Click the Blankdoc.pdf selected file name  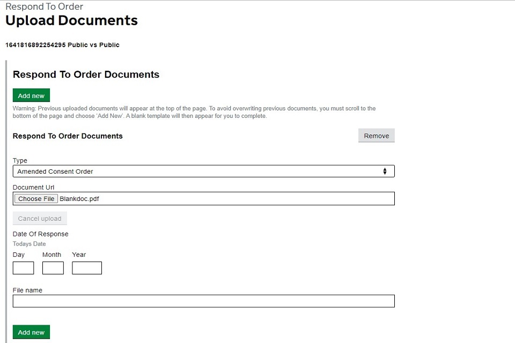coord(79,199)
